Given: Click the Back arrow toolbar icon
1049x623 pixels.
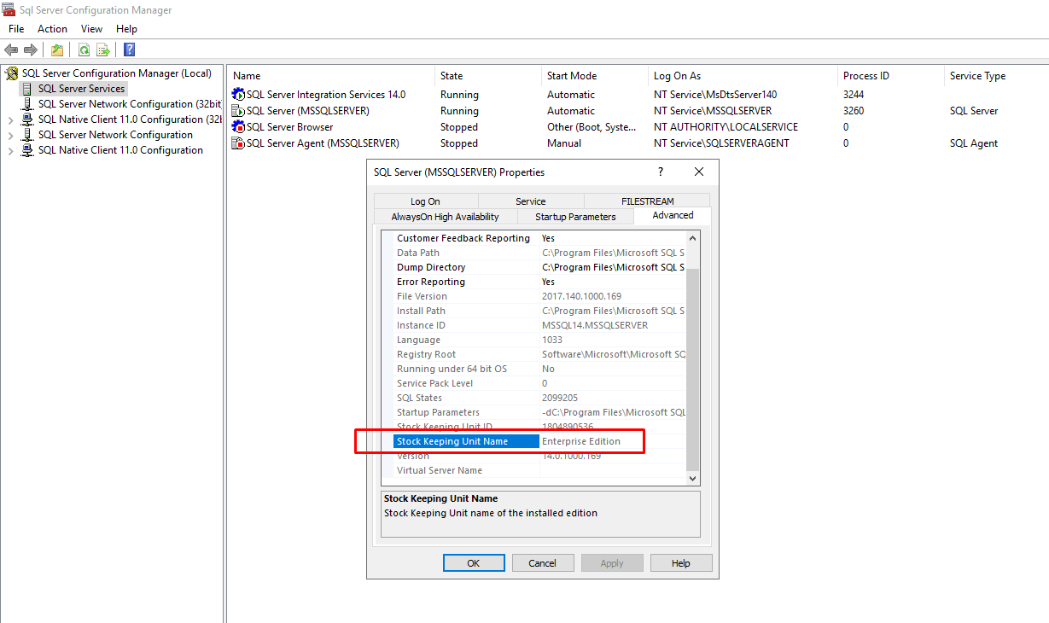Looking at the screenshot, I should click(x=11, y=49).
